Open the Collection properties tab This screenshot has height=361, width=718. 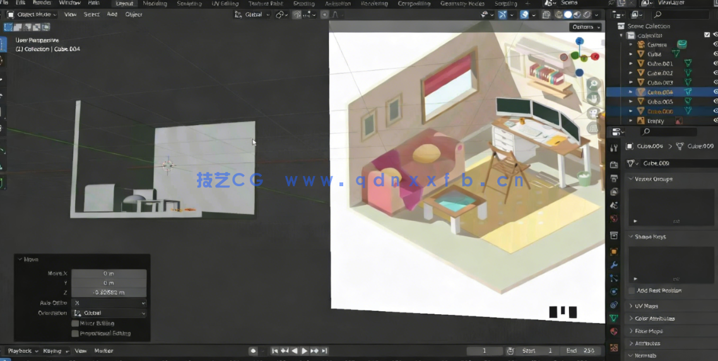point(614,235)
